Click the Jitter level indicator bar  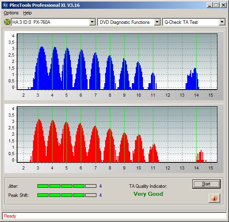[67, 186]
